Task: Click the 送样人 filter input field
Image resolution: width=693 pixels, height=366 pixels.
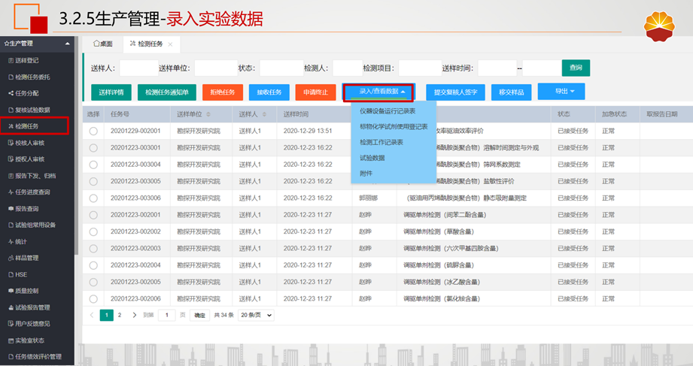Action: click(138, 68)
